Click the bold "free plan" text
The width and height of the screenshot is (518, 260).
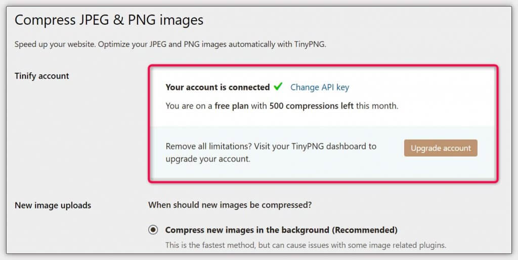(x=232, y=106)
